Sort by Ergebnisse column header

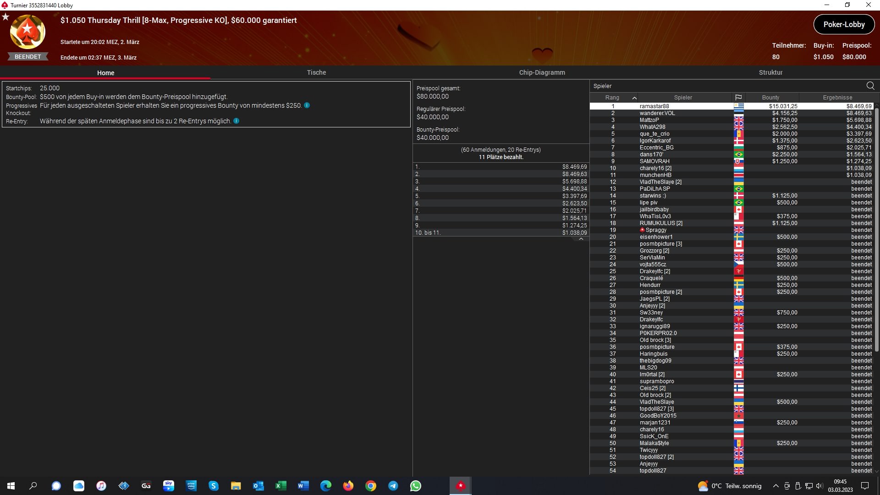837,98
